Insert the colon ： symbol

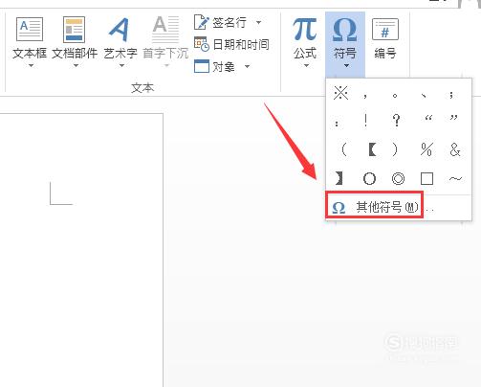[x=337, y=124]
